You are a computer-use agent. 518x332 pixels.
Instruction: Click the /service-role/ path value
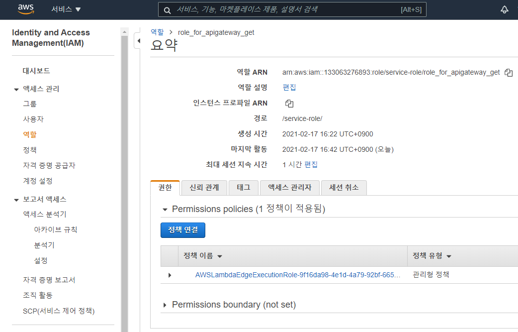tap(302, 118)
